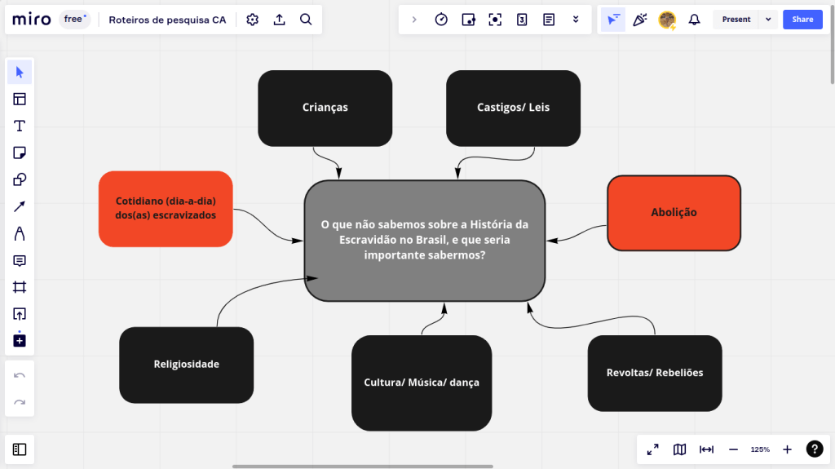The width and height of the screenshot is (835, 469).
Task: Click the Upload tool icon
Action: pos(20,314)
